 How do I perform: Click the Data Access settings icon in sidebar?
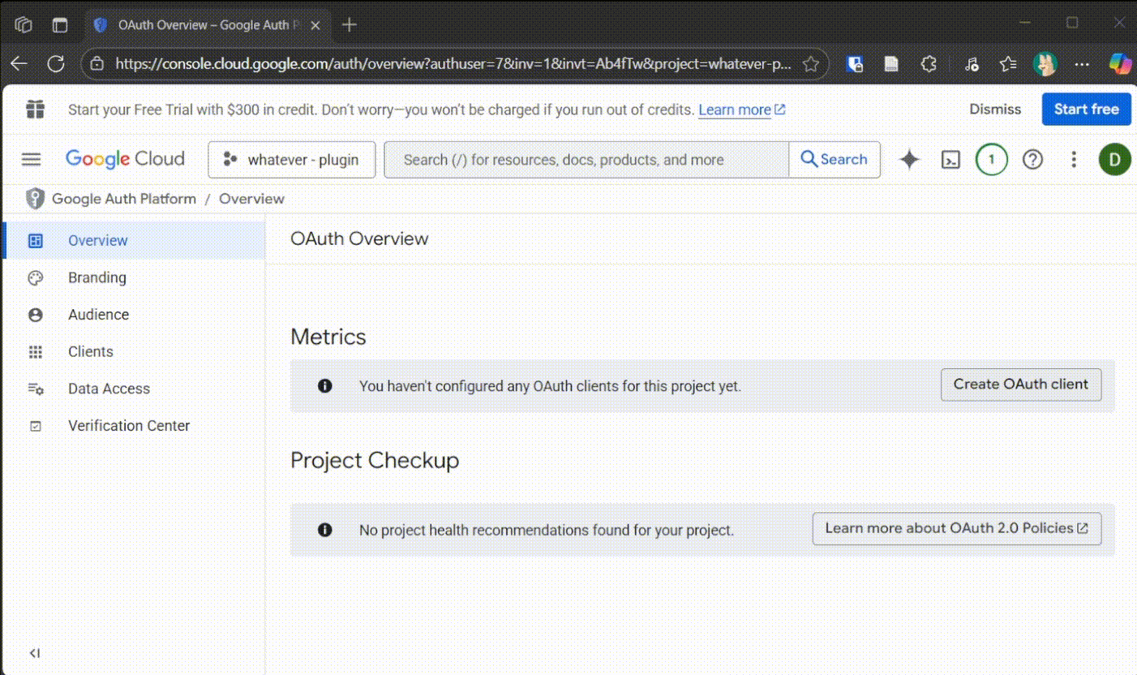pos(35,389)
